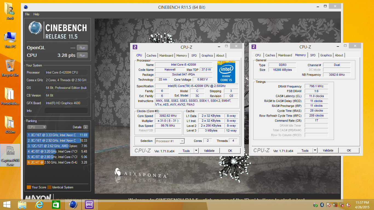
Task: Switch to Memory tab in CPU window
Action: [182, 56]
